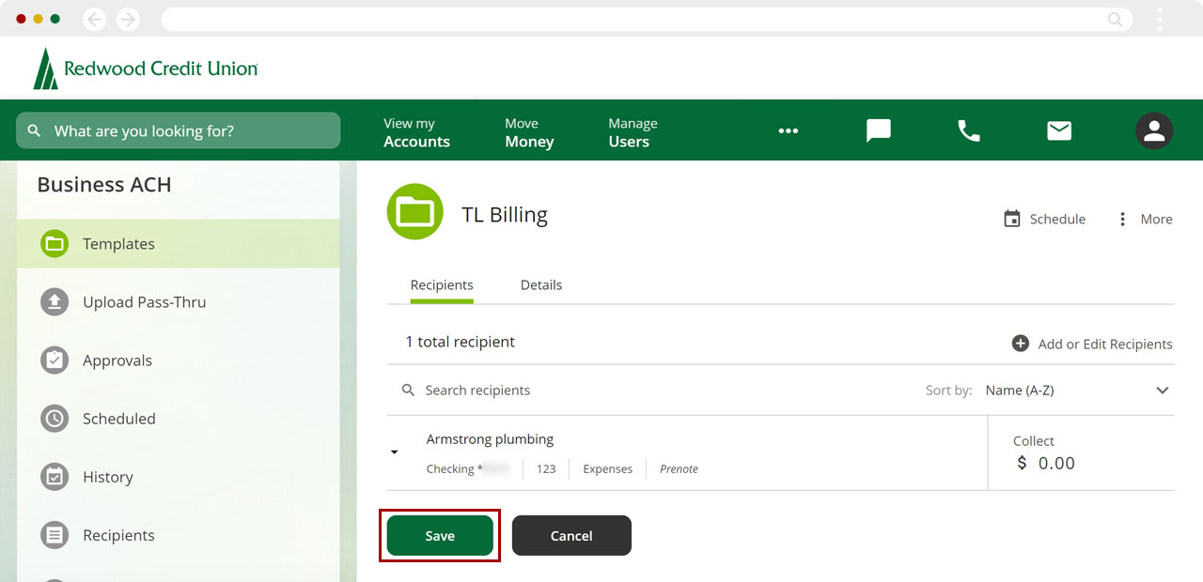Click the More link
The width and height of the screenshot is (1203, 582).
tap(1145, 219)
